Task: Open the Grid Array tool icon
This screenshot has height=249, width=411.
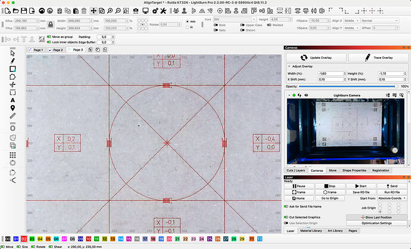Action: point(13,155)
